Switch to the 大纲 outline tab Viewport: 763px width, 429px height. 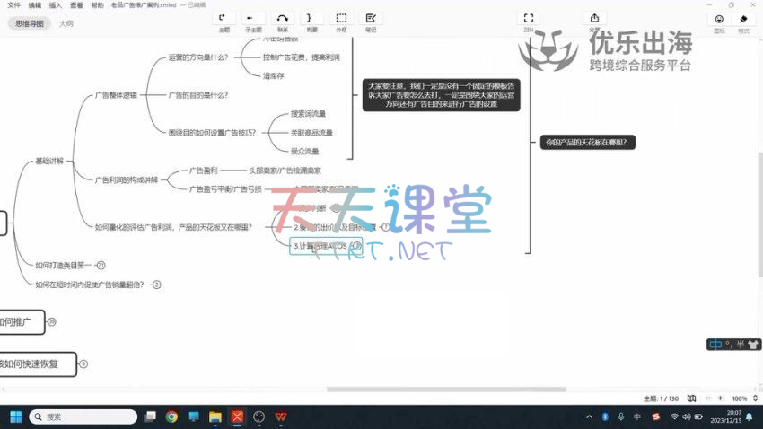66,23
